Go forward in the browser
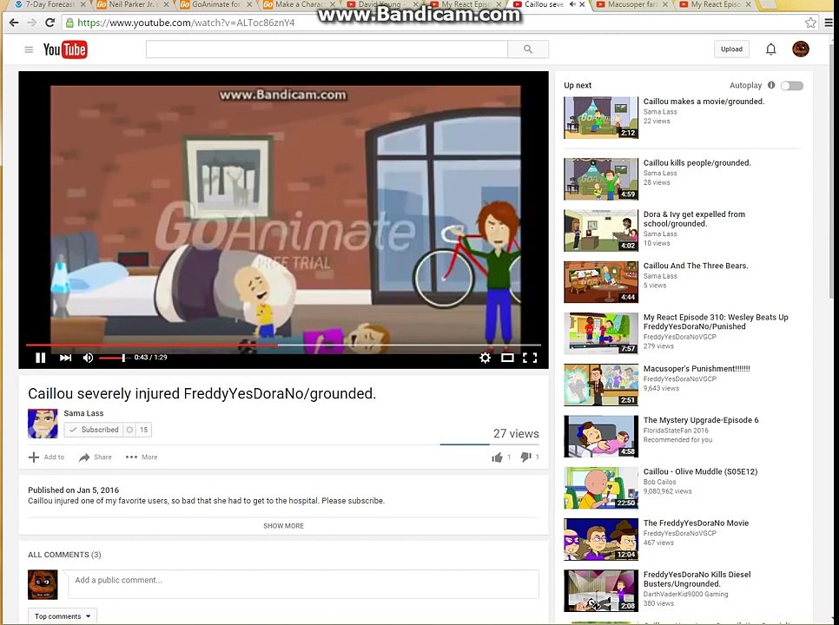 31,23
